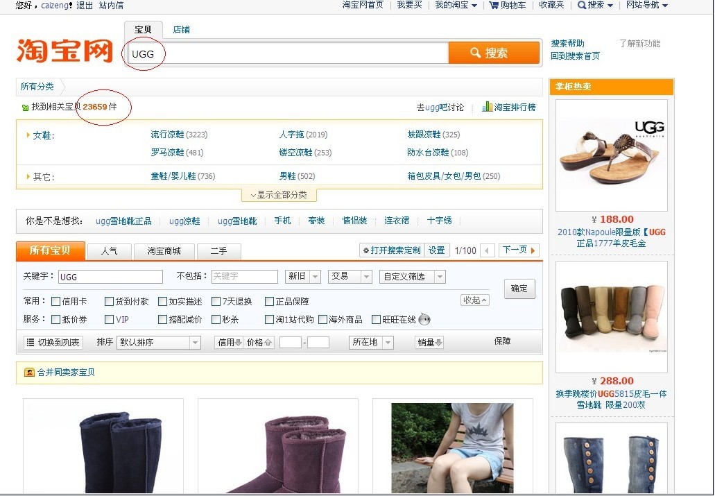Enable the 信用卡 checkbox
The height and width of the screenshot is (496, 715).
coord(55,302)
